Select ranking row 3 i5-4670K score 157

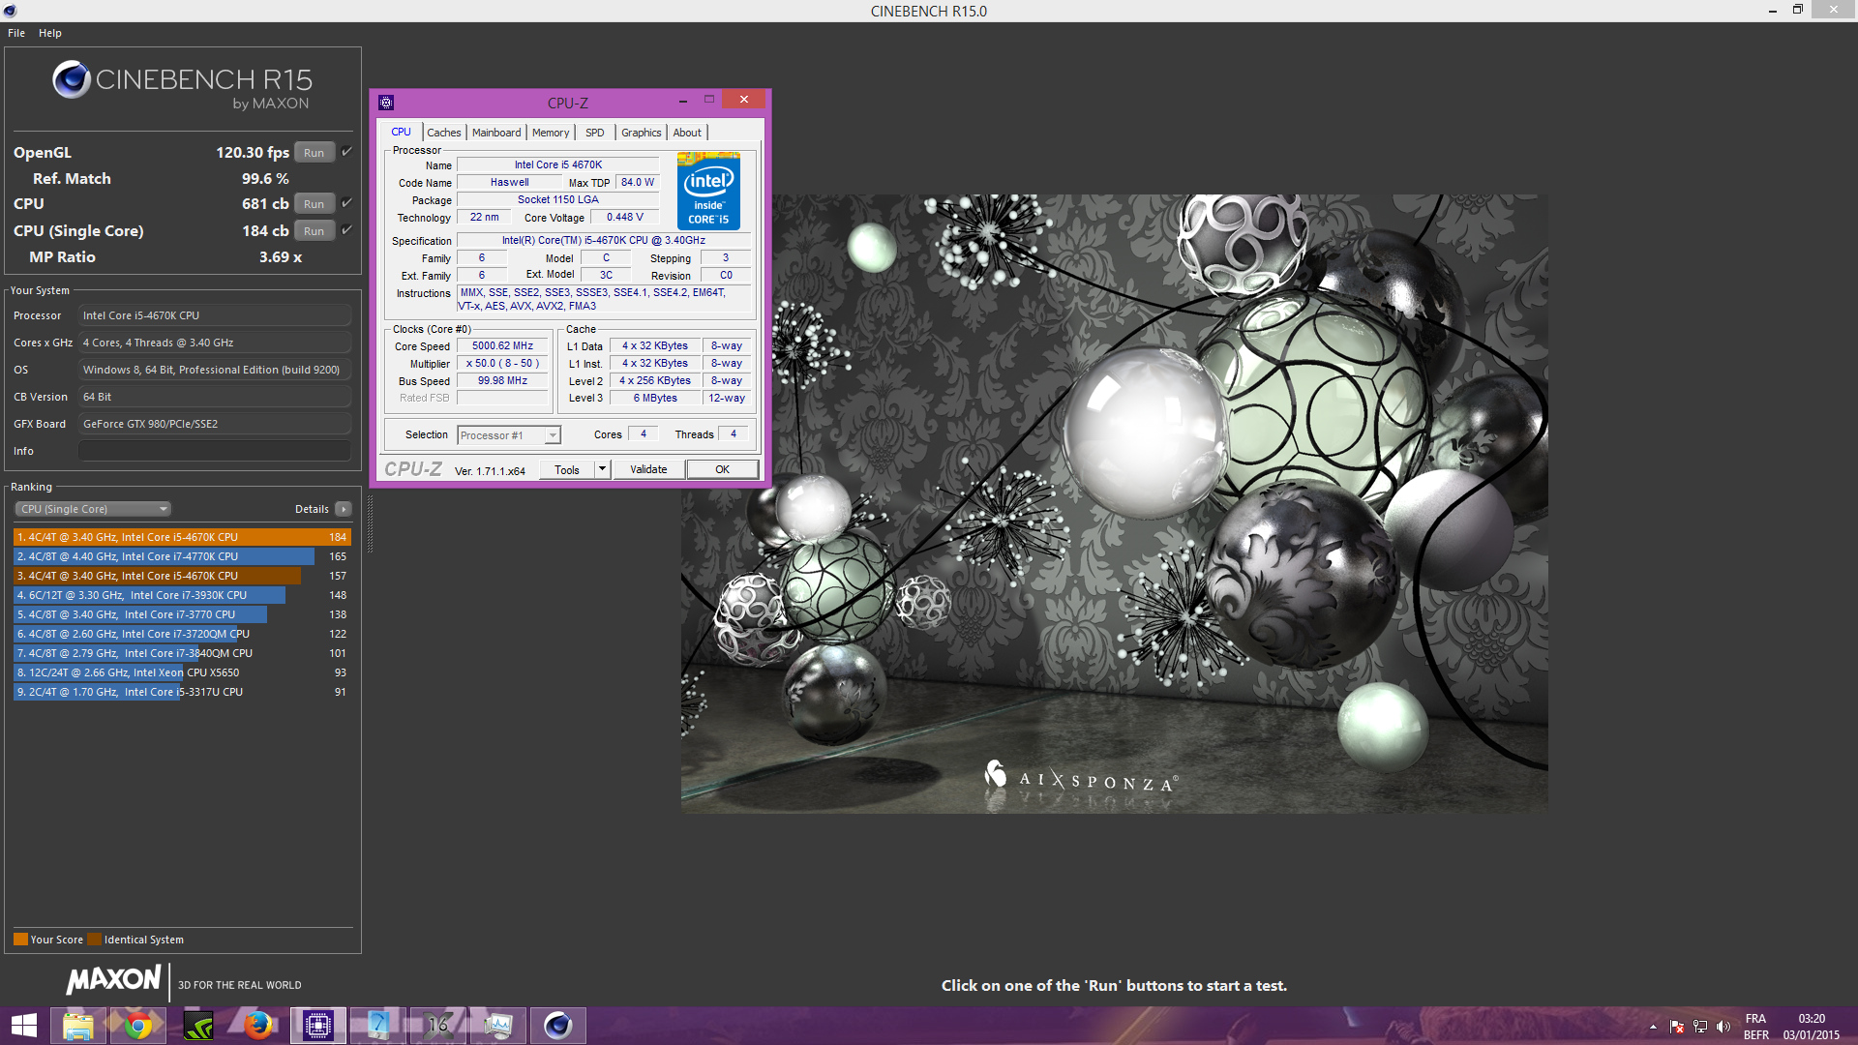click(182, 576)
